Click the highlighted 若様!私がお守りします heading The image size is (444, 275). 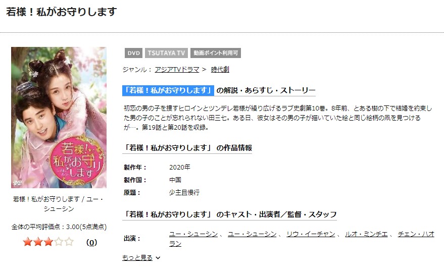click(168, 90)
